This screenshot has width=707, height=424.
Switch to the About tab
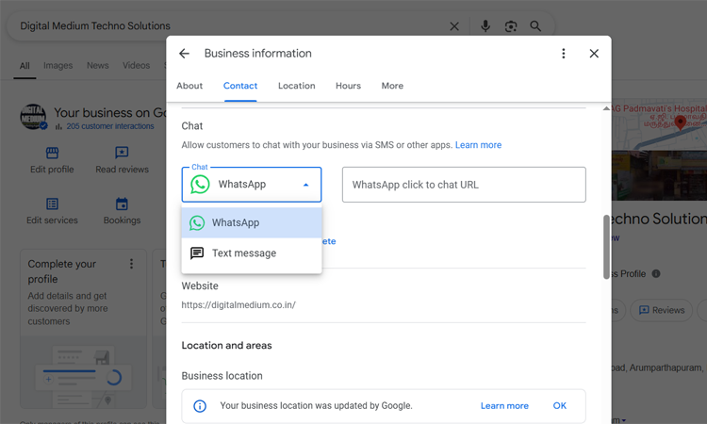pos(189,86)
